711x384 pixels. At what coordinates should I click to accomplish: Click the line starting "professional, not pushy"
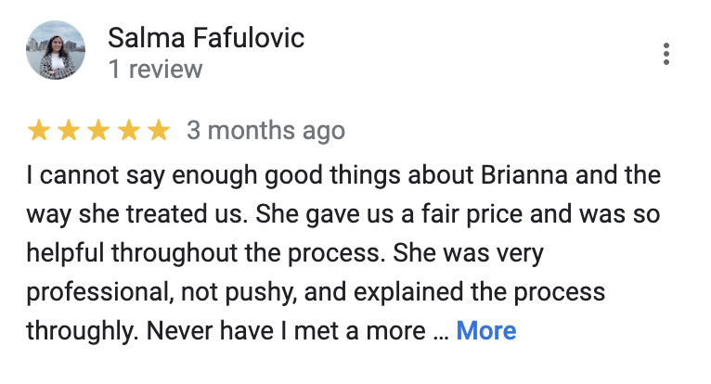tap(316, 293)
